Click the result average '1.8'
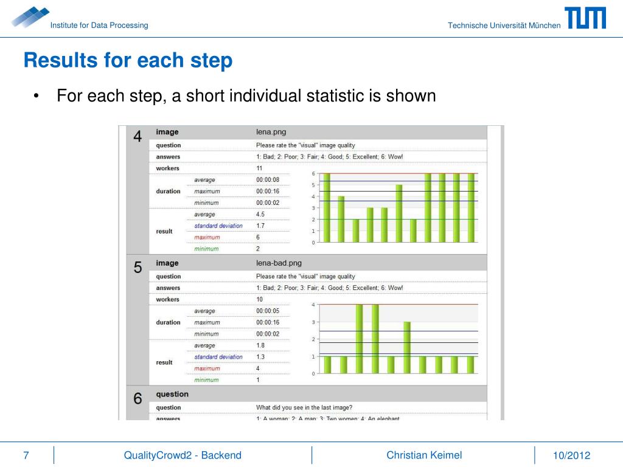Viewport: 623px width, 467px height. 260,345
